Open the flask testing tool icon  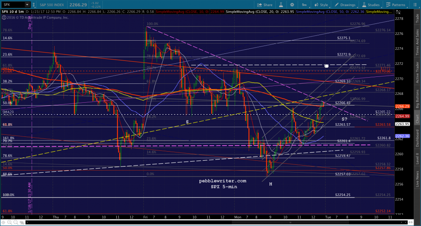[x=281, y=5]
